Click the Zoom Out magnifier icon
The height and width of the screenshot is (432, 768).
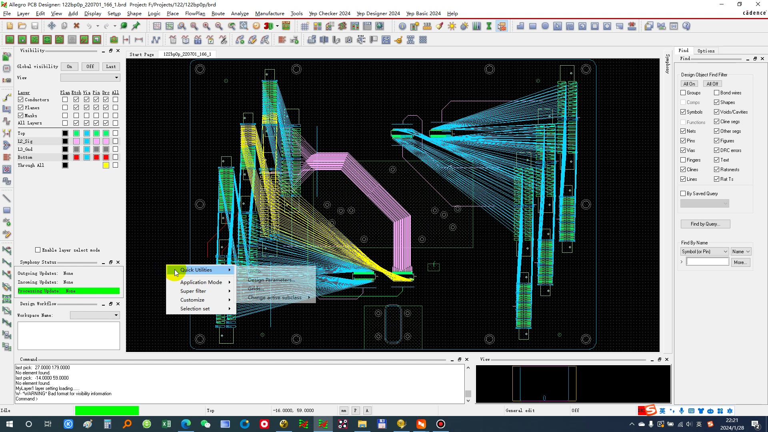coord(219,26)
